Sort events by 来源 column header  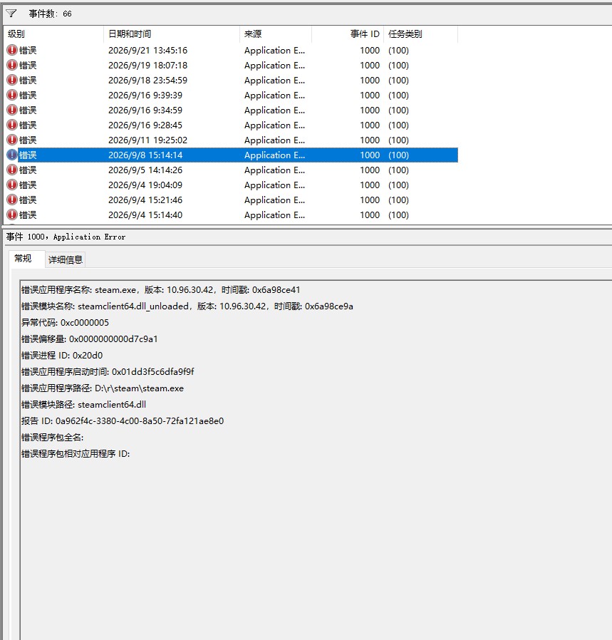[276, 34]
